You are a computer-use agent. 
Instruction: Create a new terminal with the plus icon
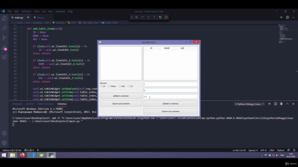coord(269,104)
